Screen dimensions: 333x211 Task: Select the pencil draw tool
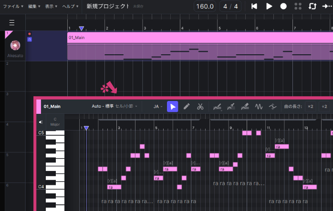point(187,107)
